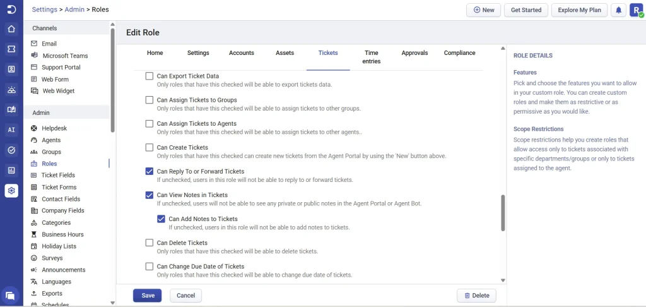646x307 pixels.
Task: Click the settings gear icon in left rail
Action: [11, 190]
